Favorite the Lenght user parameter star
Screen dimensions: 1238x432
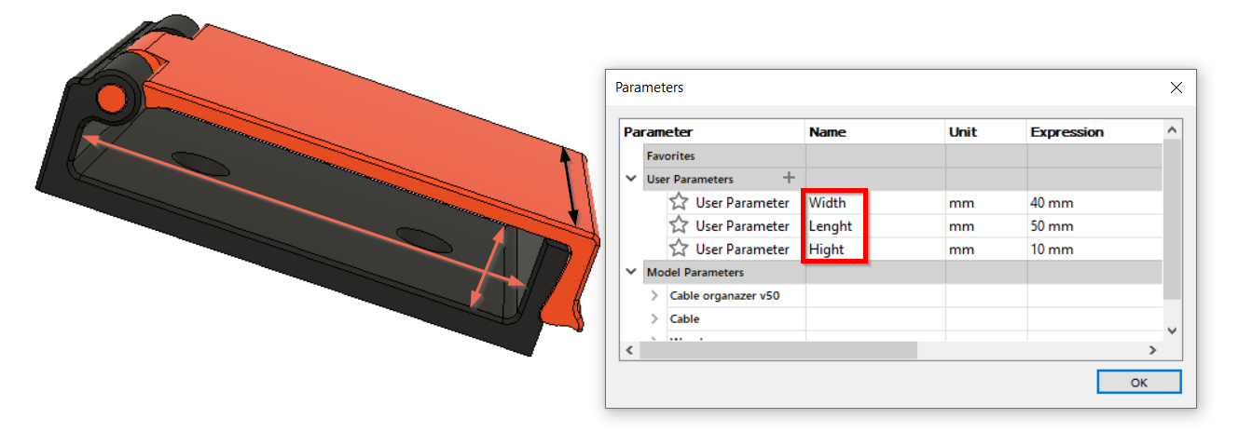coord(679,225)
